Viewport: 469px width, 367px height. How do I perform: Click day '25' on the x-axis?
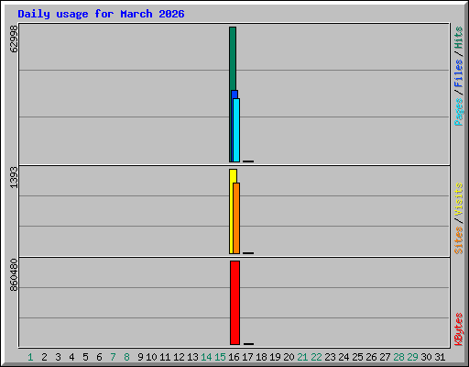coord(357,357)
